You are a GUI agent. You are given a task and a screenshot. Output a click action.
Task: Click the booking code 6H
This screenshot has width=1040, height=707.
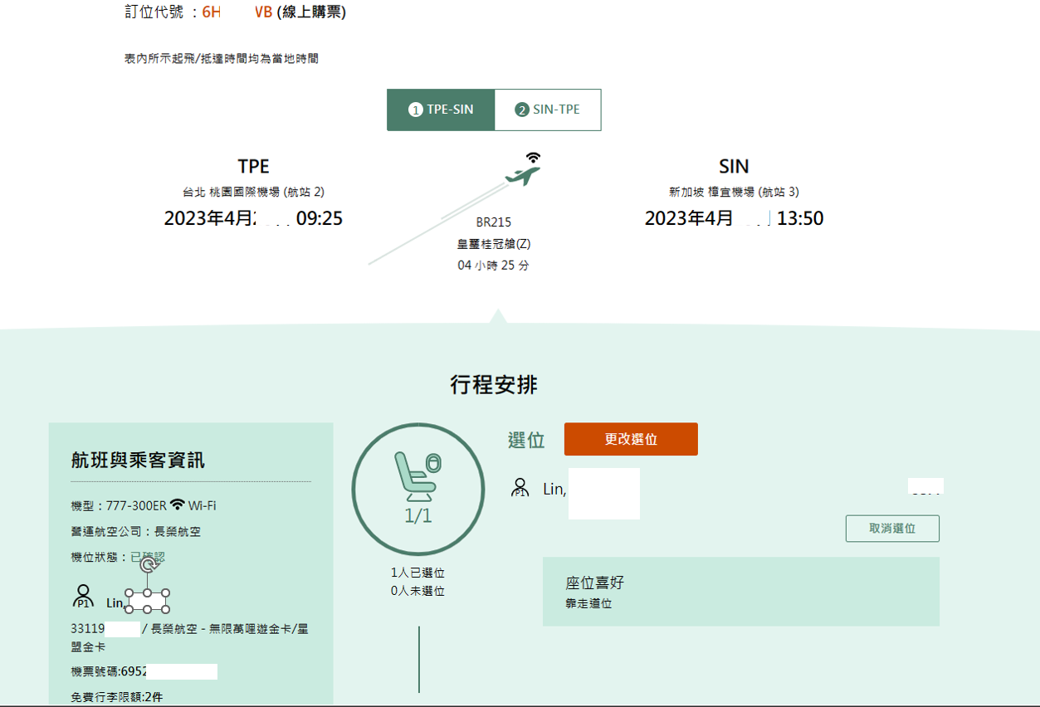click(209, 12)
